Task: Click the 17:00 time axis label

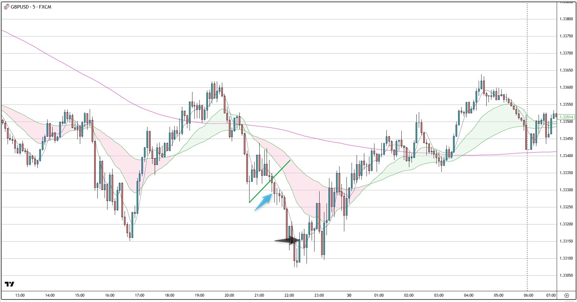Action: tap(139, 295)
